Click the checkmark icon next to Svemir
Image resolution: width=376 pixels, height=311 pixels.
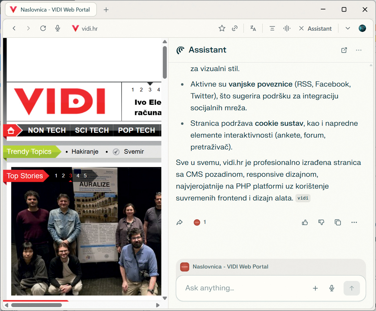click(x=116, y=152)
